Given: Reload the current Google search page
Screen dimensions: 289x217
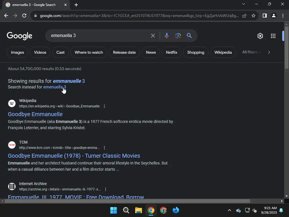Looking at the screenshot, I should pyautogui.click(x=24, y=16).
